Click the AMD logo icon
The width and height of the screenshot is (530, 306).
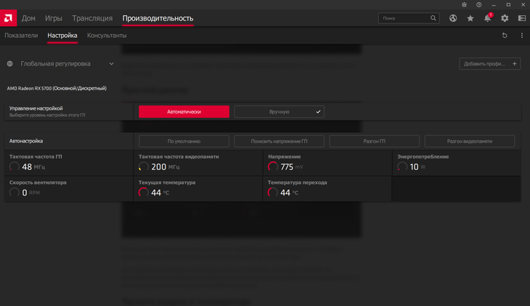(8, 18)
